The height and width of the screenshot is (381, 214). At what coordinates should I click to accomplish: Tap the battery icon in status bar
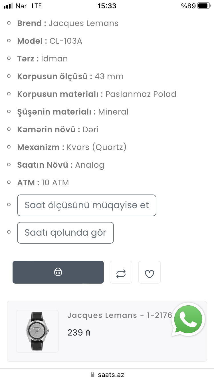(203, 6)
